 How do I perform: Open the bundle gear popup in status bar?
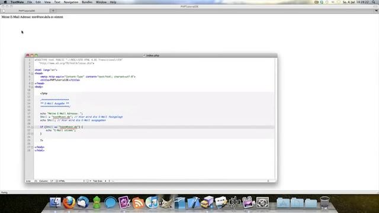click(x=88, y=181)
